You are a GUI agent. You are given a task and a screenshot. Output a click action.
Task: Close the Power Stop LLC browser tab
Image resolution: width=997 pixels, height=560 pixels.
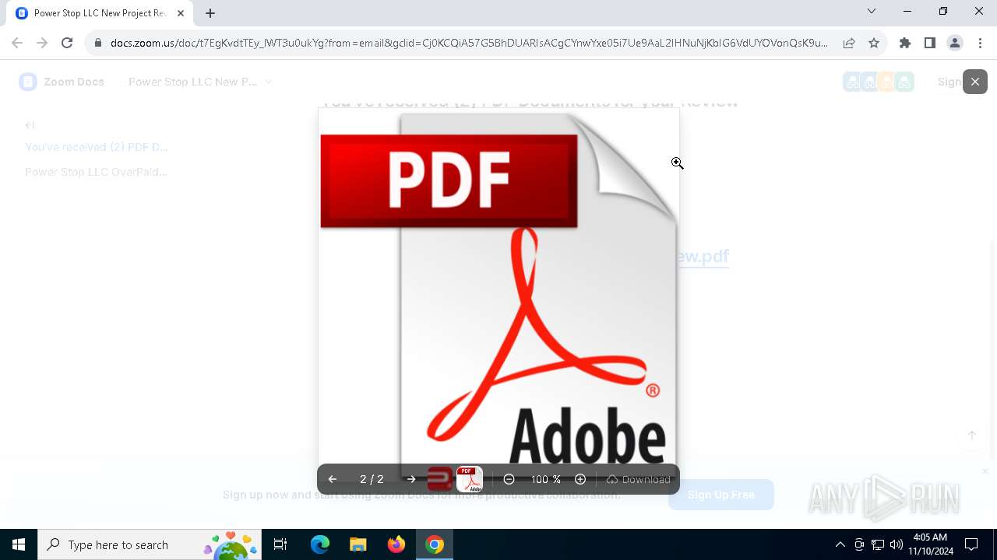click(181, 13)
